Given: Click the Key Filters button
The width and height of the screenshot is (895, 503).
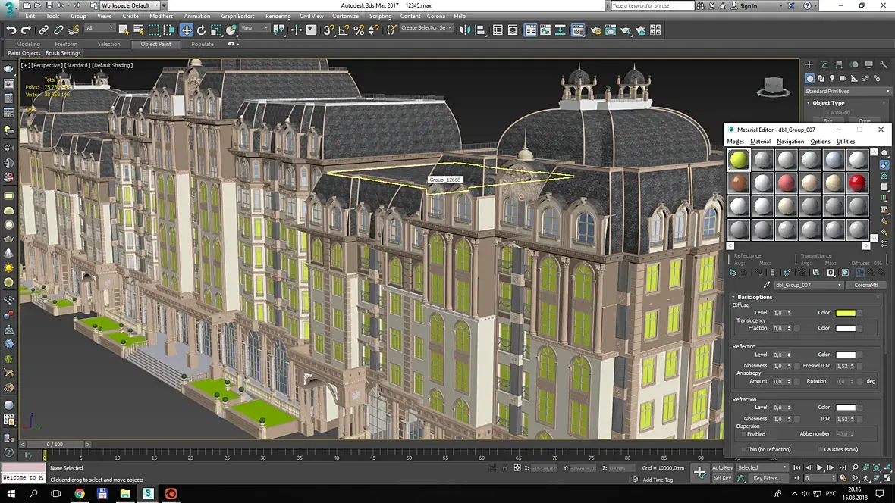Looking at the screenshot, I should click(767, 479).
